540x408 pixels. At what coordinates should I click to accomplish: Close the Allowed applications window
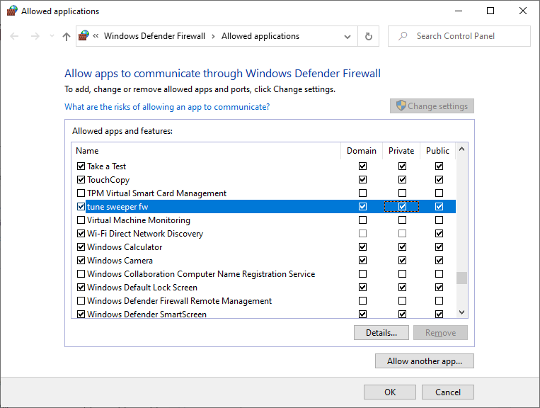coord(523,11)
